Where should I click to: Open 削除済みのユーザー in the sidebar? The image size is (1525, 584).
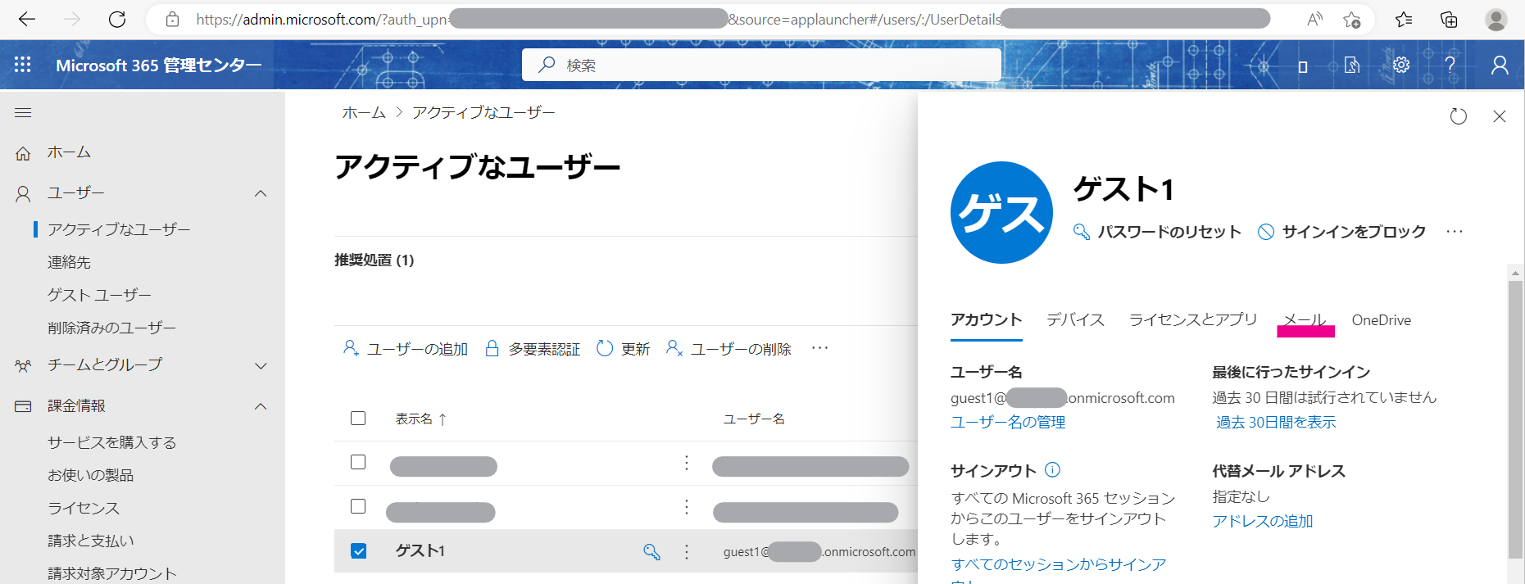(x=111, y=328)
